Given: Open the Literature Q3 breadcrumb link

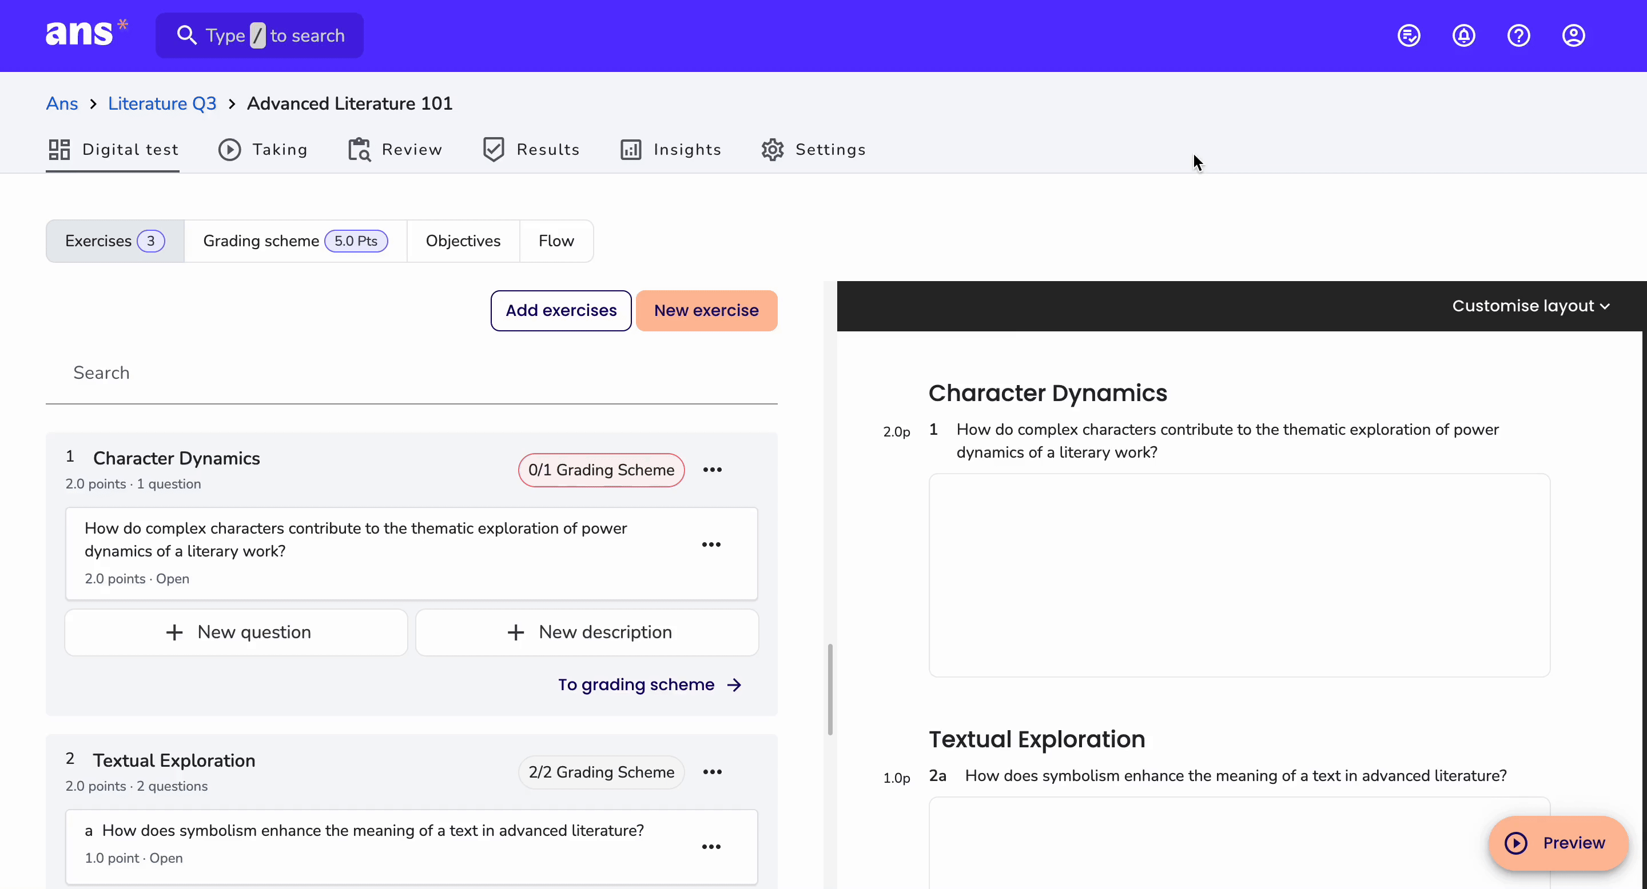Looking at the screenshot, I should pos(162,103).
